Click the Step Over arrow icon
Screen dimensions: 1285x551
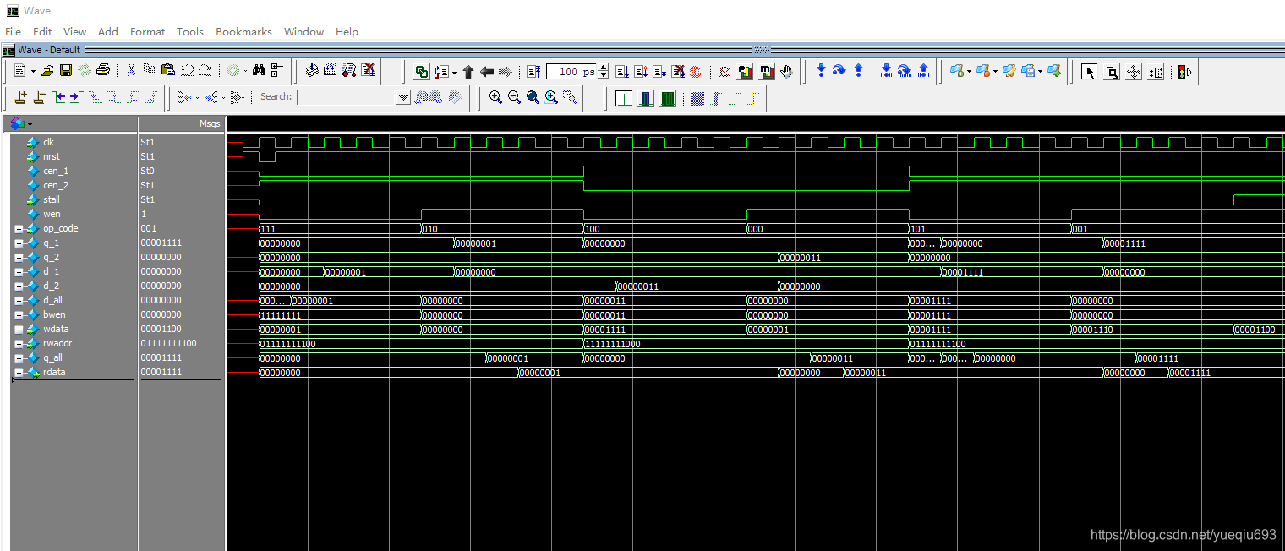tap(839, 71)
